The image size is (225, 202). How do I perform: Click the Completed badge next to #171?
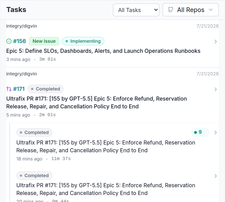coord(45,89)
